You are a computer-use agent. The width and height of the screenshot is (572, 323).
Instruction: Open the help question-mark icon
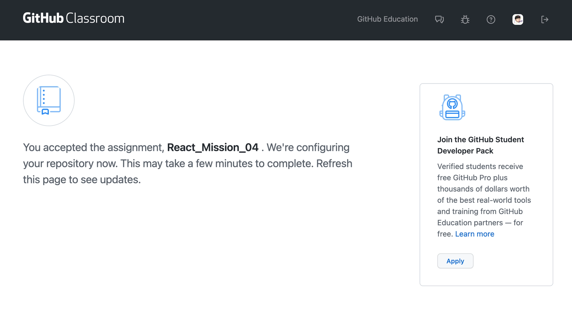pyautogui.click(x=491, y=19)
